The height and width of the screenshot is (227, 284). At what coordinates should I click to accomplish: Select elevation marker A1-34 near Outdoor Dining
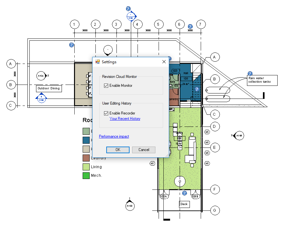click(x=41, y=76)
